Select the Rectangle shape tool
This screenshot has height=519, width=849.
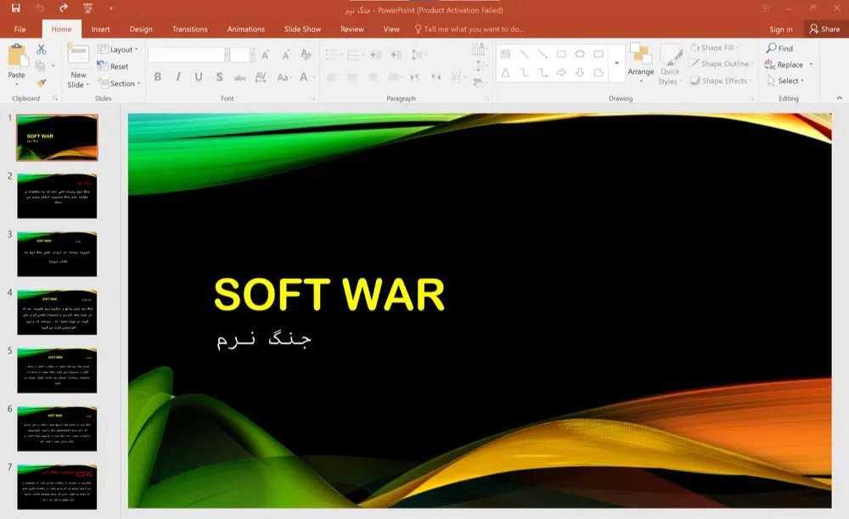point(562,54)
